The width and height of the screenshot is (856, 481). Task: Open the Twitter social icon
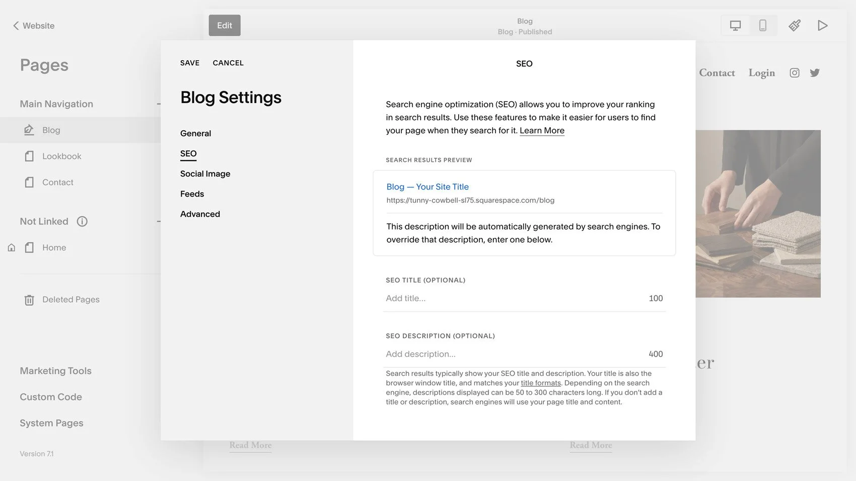(815, 73)
